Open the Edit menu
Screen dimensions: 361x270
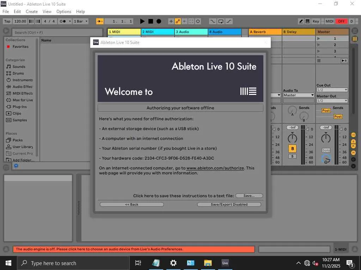pos(17,12)
